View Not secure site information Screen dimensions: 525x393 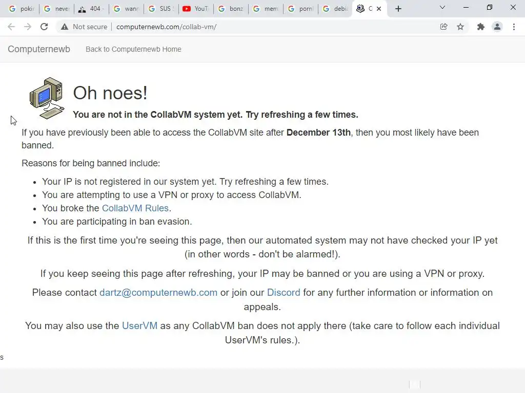(84, 27)
